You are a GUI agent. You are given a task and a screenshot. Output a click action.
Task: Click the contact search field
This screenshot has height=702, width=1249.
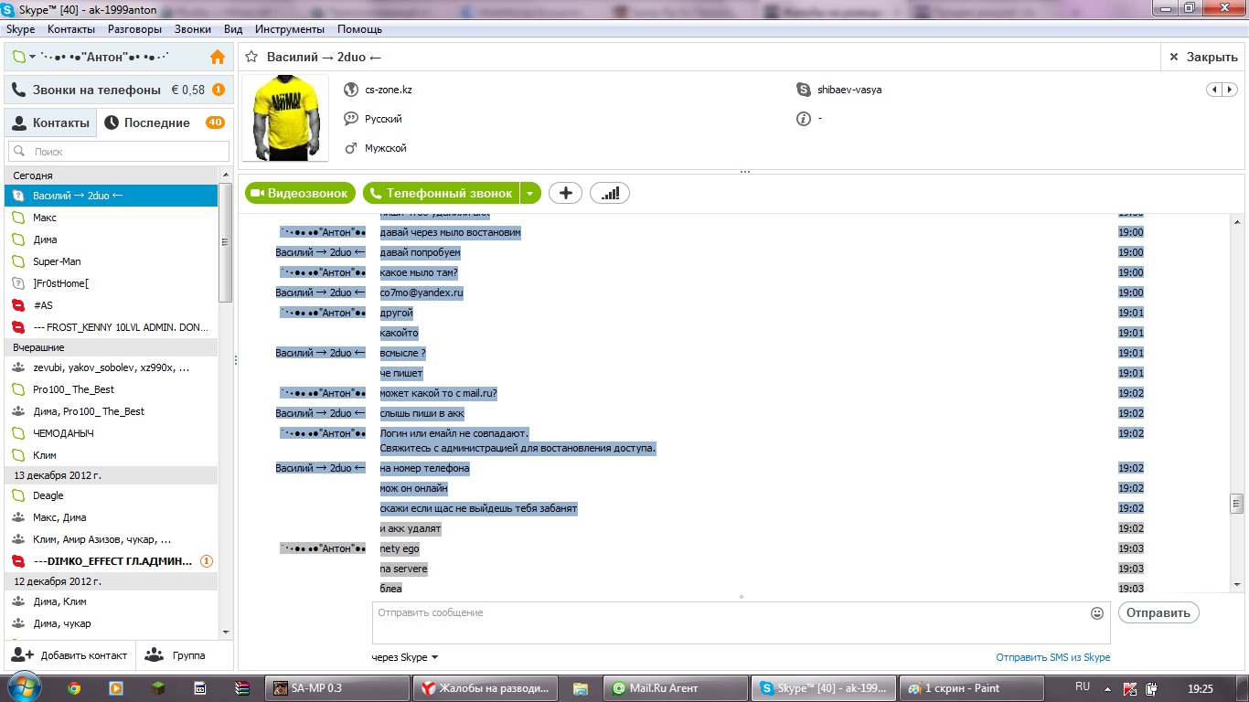[119, 152]
